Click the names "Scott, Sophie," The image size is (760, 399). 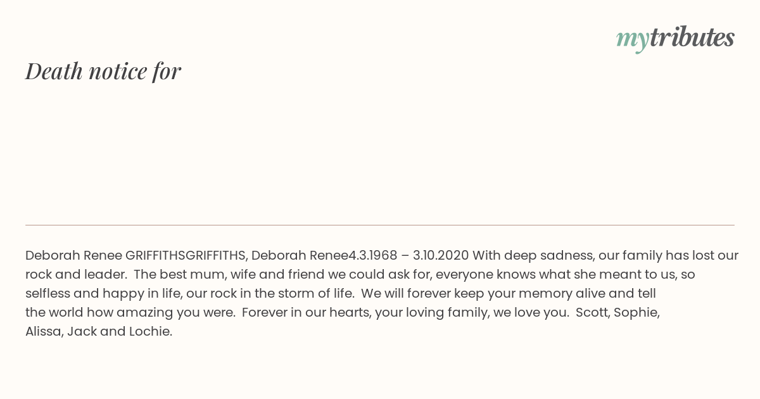pyautogui.click(x=617, y=312)
